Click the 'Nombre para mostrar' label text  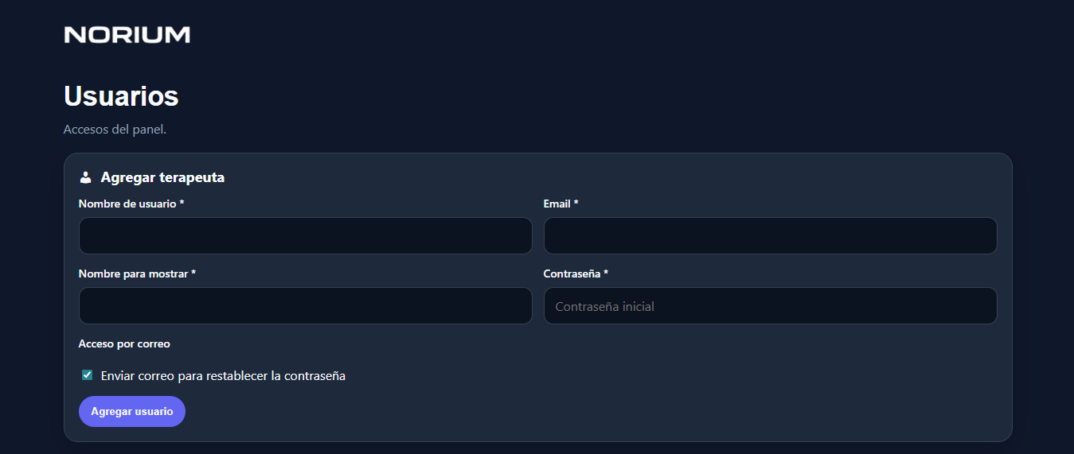(133, 274)
